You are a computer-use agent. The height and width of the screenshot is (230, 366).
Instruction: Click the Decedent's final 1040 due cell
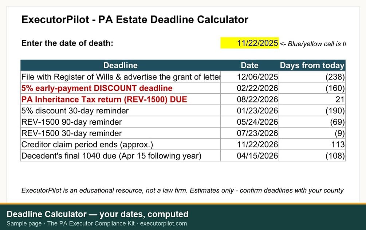(x=121, y=156)
